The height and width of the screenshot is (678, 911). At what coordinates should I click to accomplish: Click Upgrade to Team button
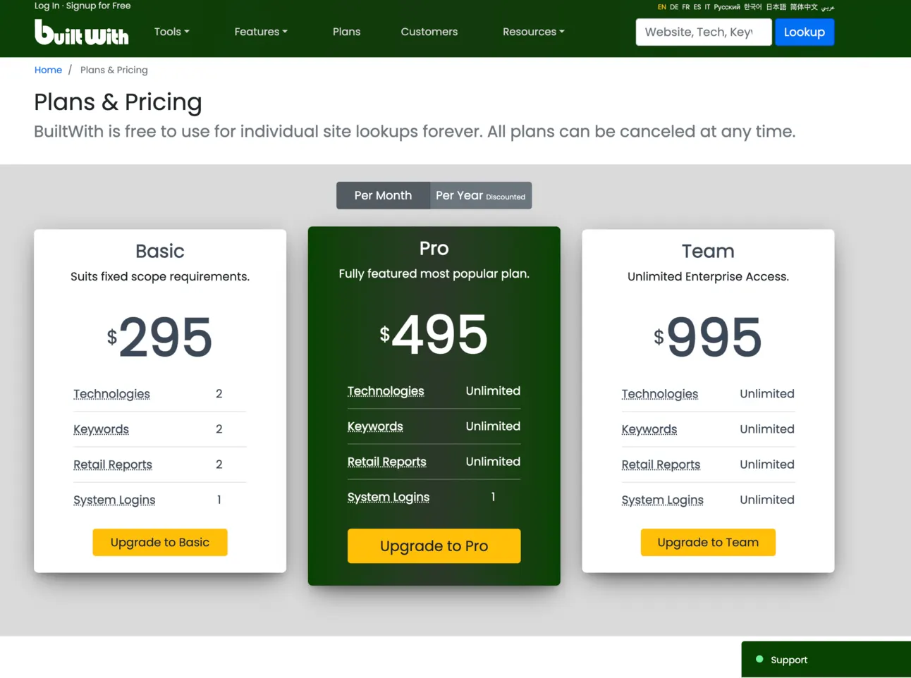point(708,542)
